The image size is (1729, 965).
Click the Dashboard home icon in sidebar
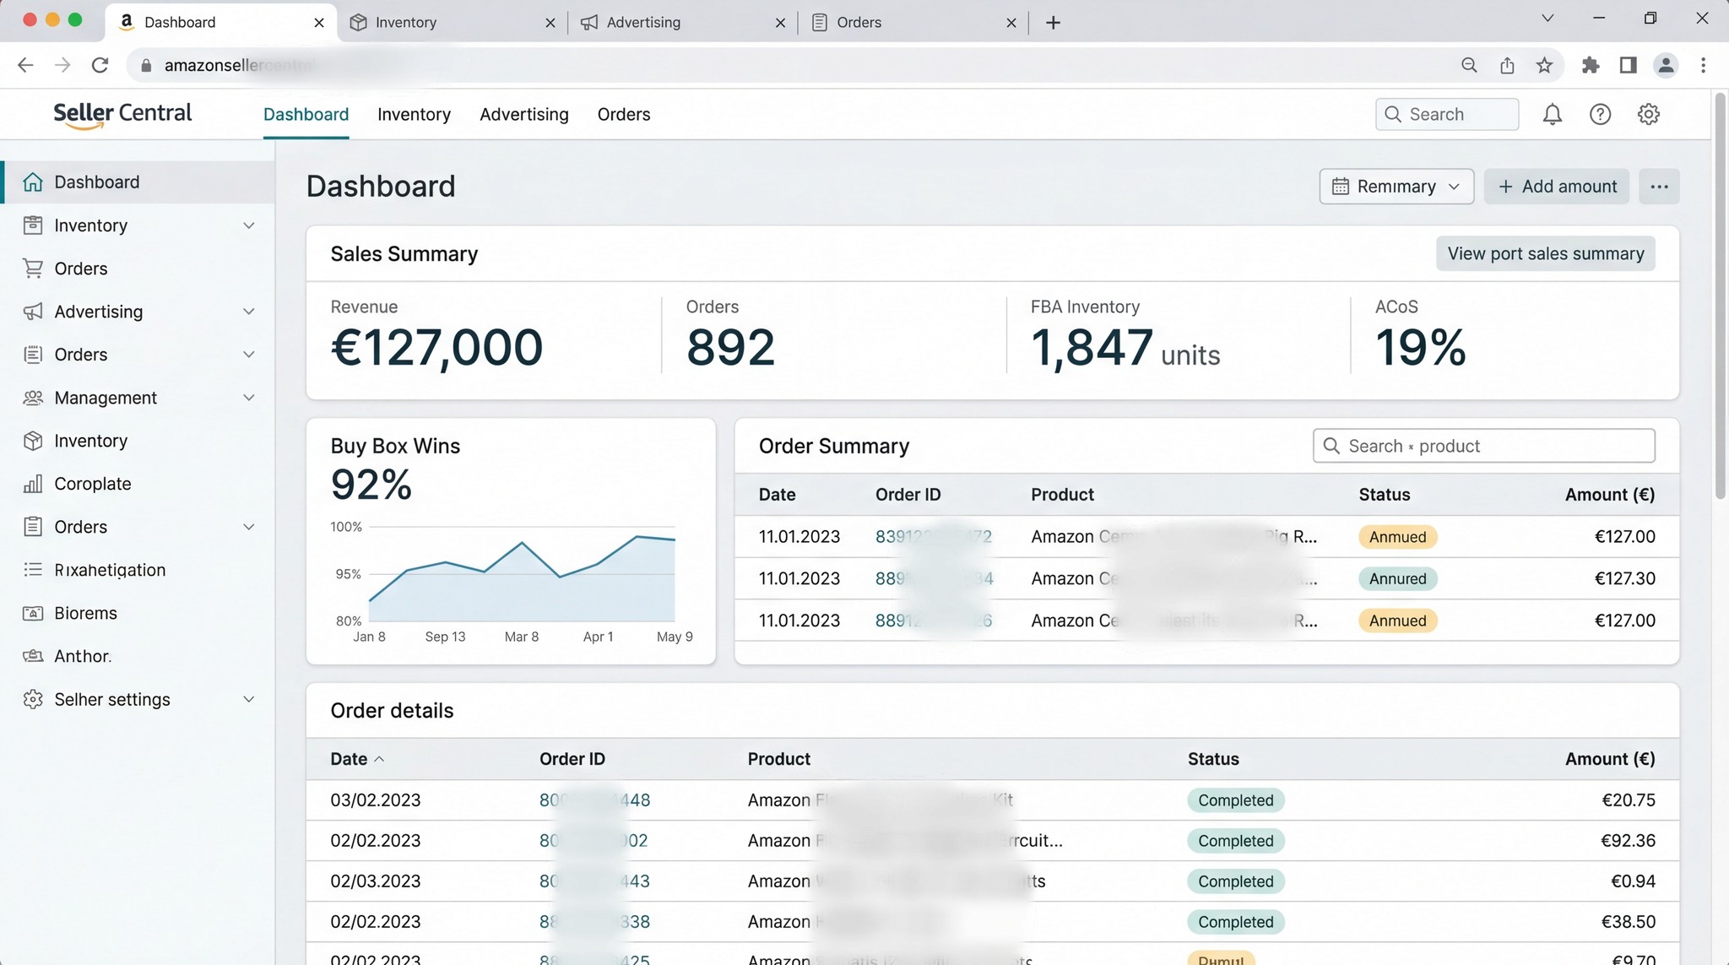point(33,182)
